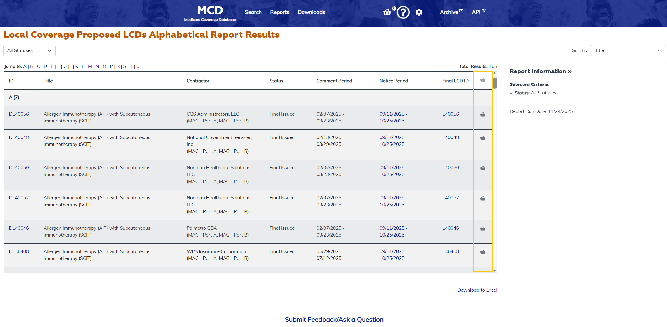Click the help question mark icon
This screenshot has width=667, height=327.
pyautogui.click(x=403, y=12)
